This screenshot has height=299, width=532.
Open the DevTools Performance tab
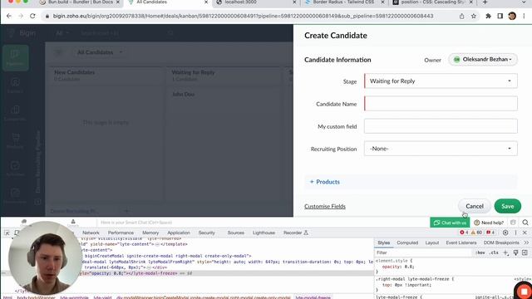tap(121, 233)
